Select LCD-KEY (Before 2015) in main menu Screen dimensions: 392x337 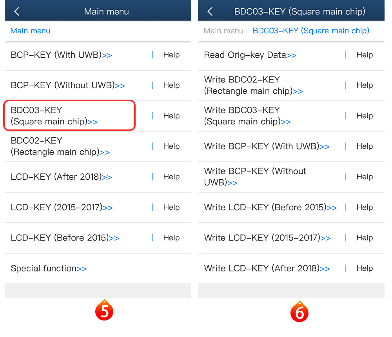pos(65,238)
